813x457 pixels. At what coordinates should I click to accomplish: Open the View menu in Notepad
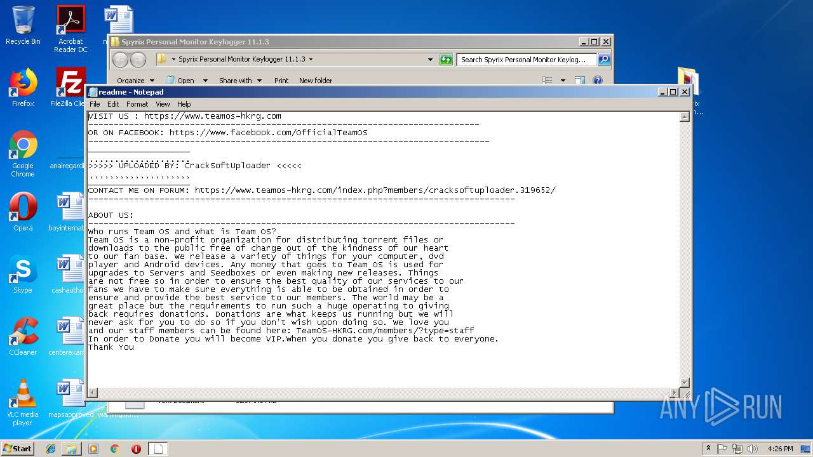[163, 104]
